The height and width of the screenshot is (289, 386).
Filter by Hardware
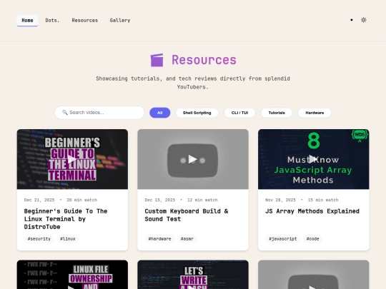point(315,113)
